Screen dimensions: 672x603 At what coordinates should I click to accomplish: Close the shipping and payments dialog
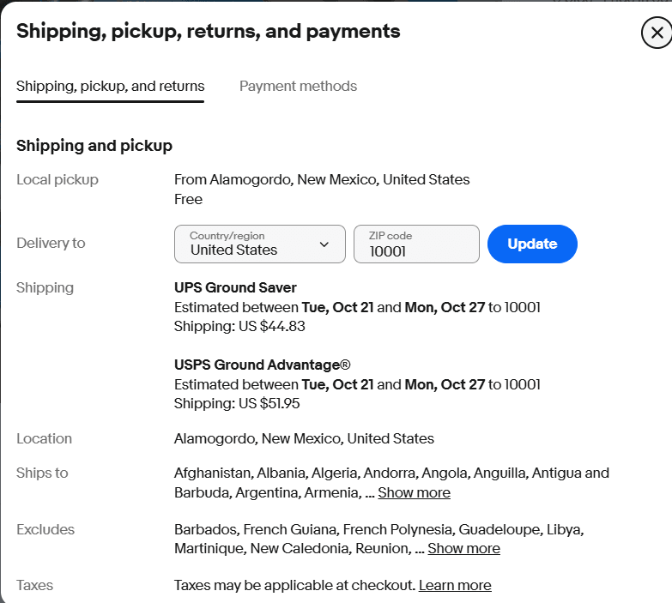pos(657,33)
